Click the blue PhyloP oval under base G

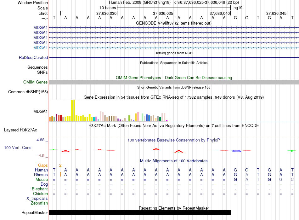pos(236,151)
